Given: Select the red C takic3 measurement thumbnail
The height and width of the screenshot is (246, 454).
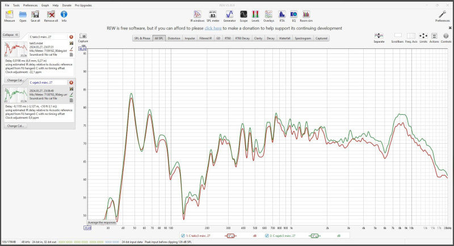Looking at the screenshot, I should tap(16, 49).
